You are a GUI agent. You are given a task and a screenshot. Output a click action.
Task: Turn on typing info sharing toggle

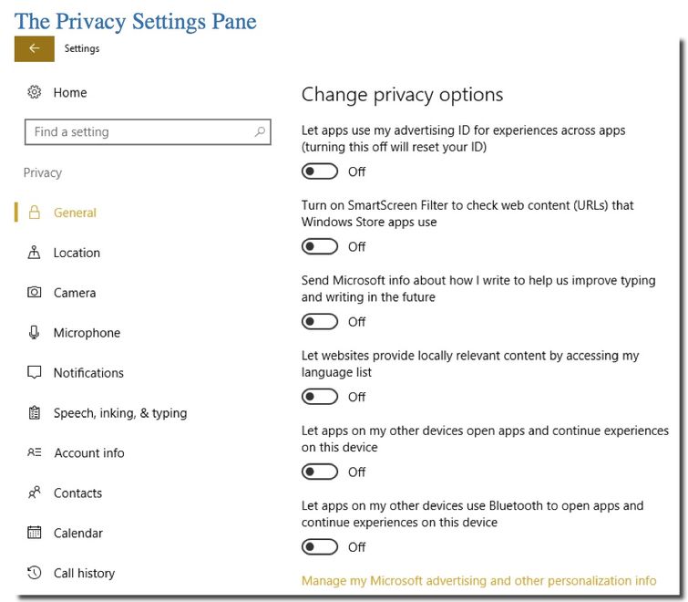click(320, 322)
